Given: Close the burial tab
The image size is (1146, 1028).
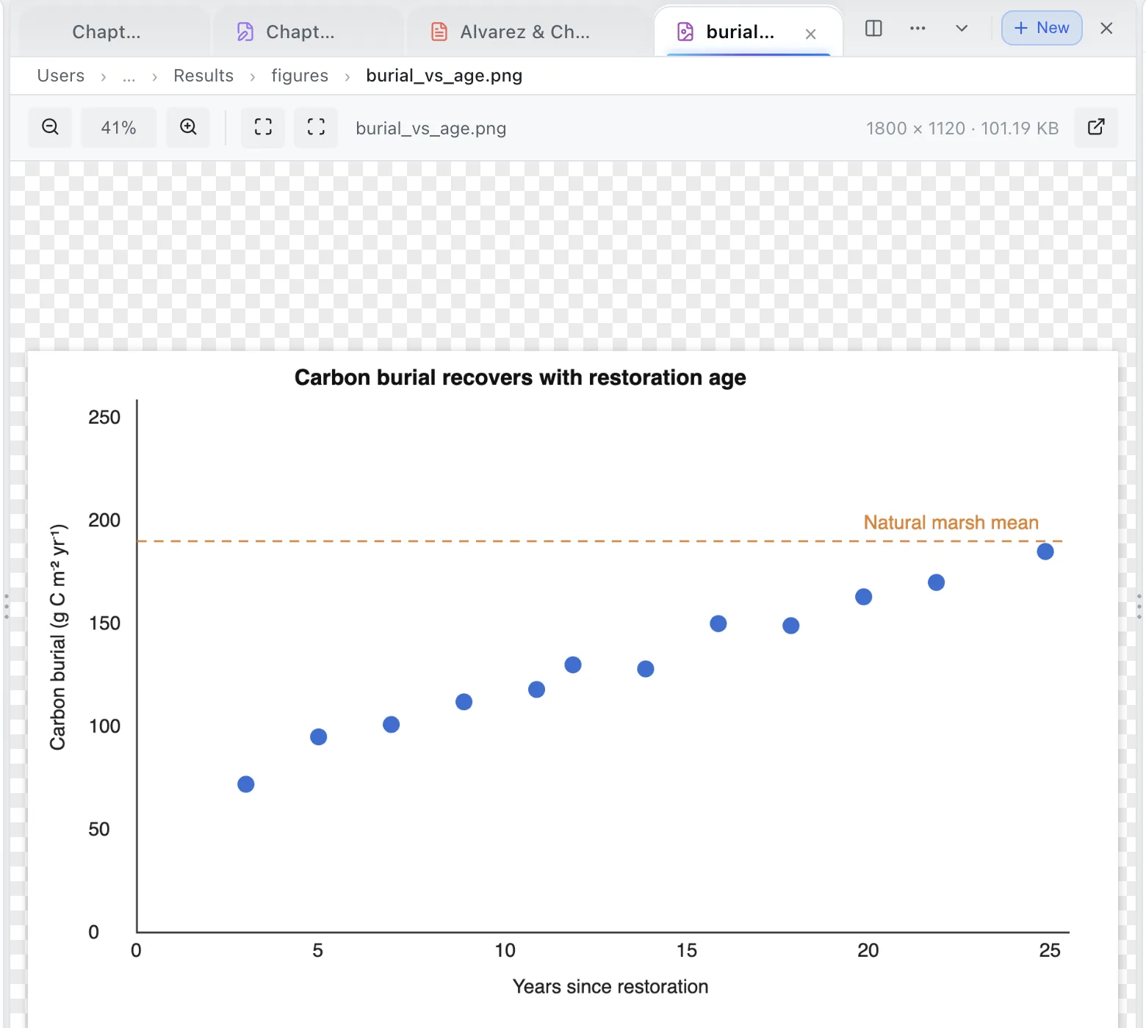Looking at the screenshot, I should click(810, 34).
